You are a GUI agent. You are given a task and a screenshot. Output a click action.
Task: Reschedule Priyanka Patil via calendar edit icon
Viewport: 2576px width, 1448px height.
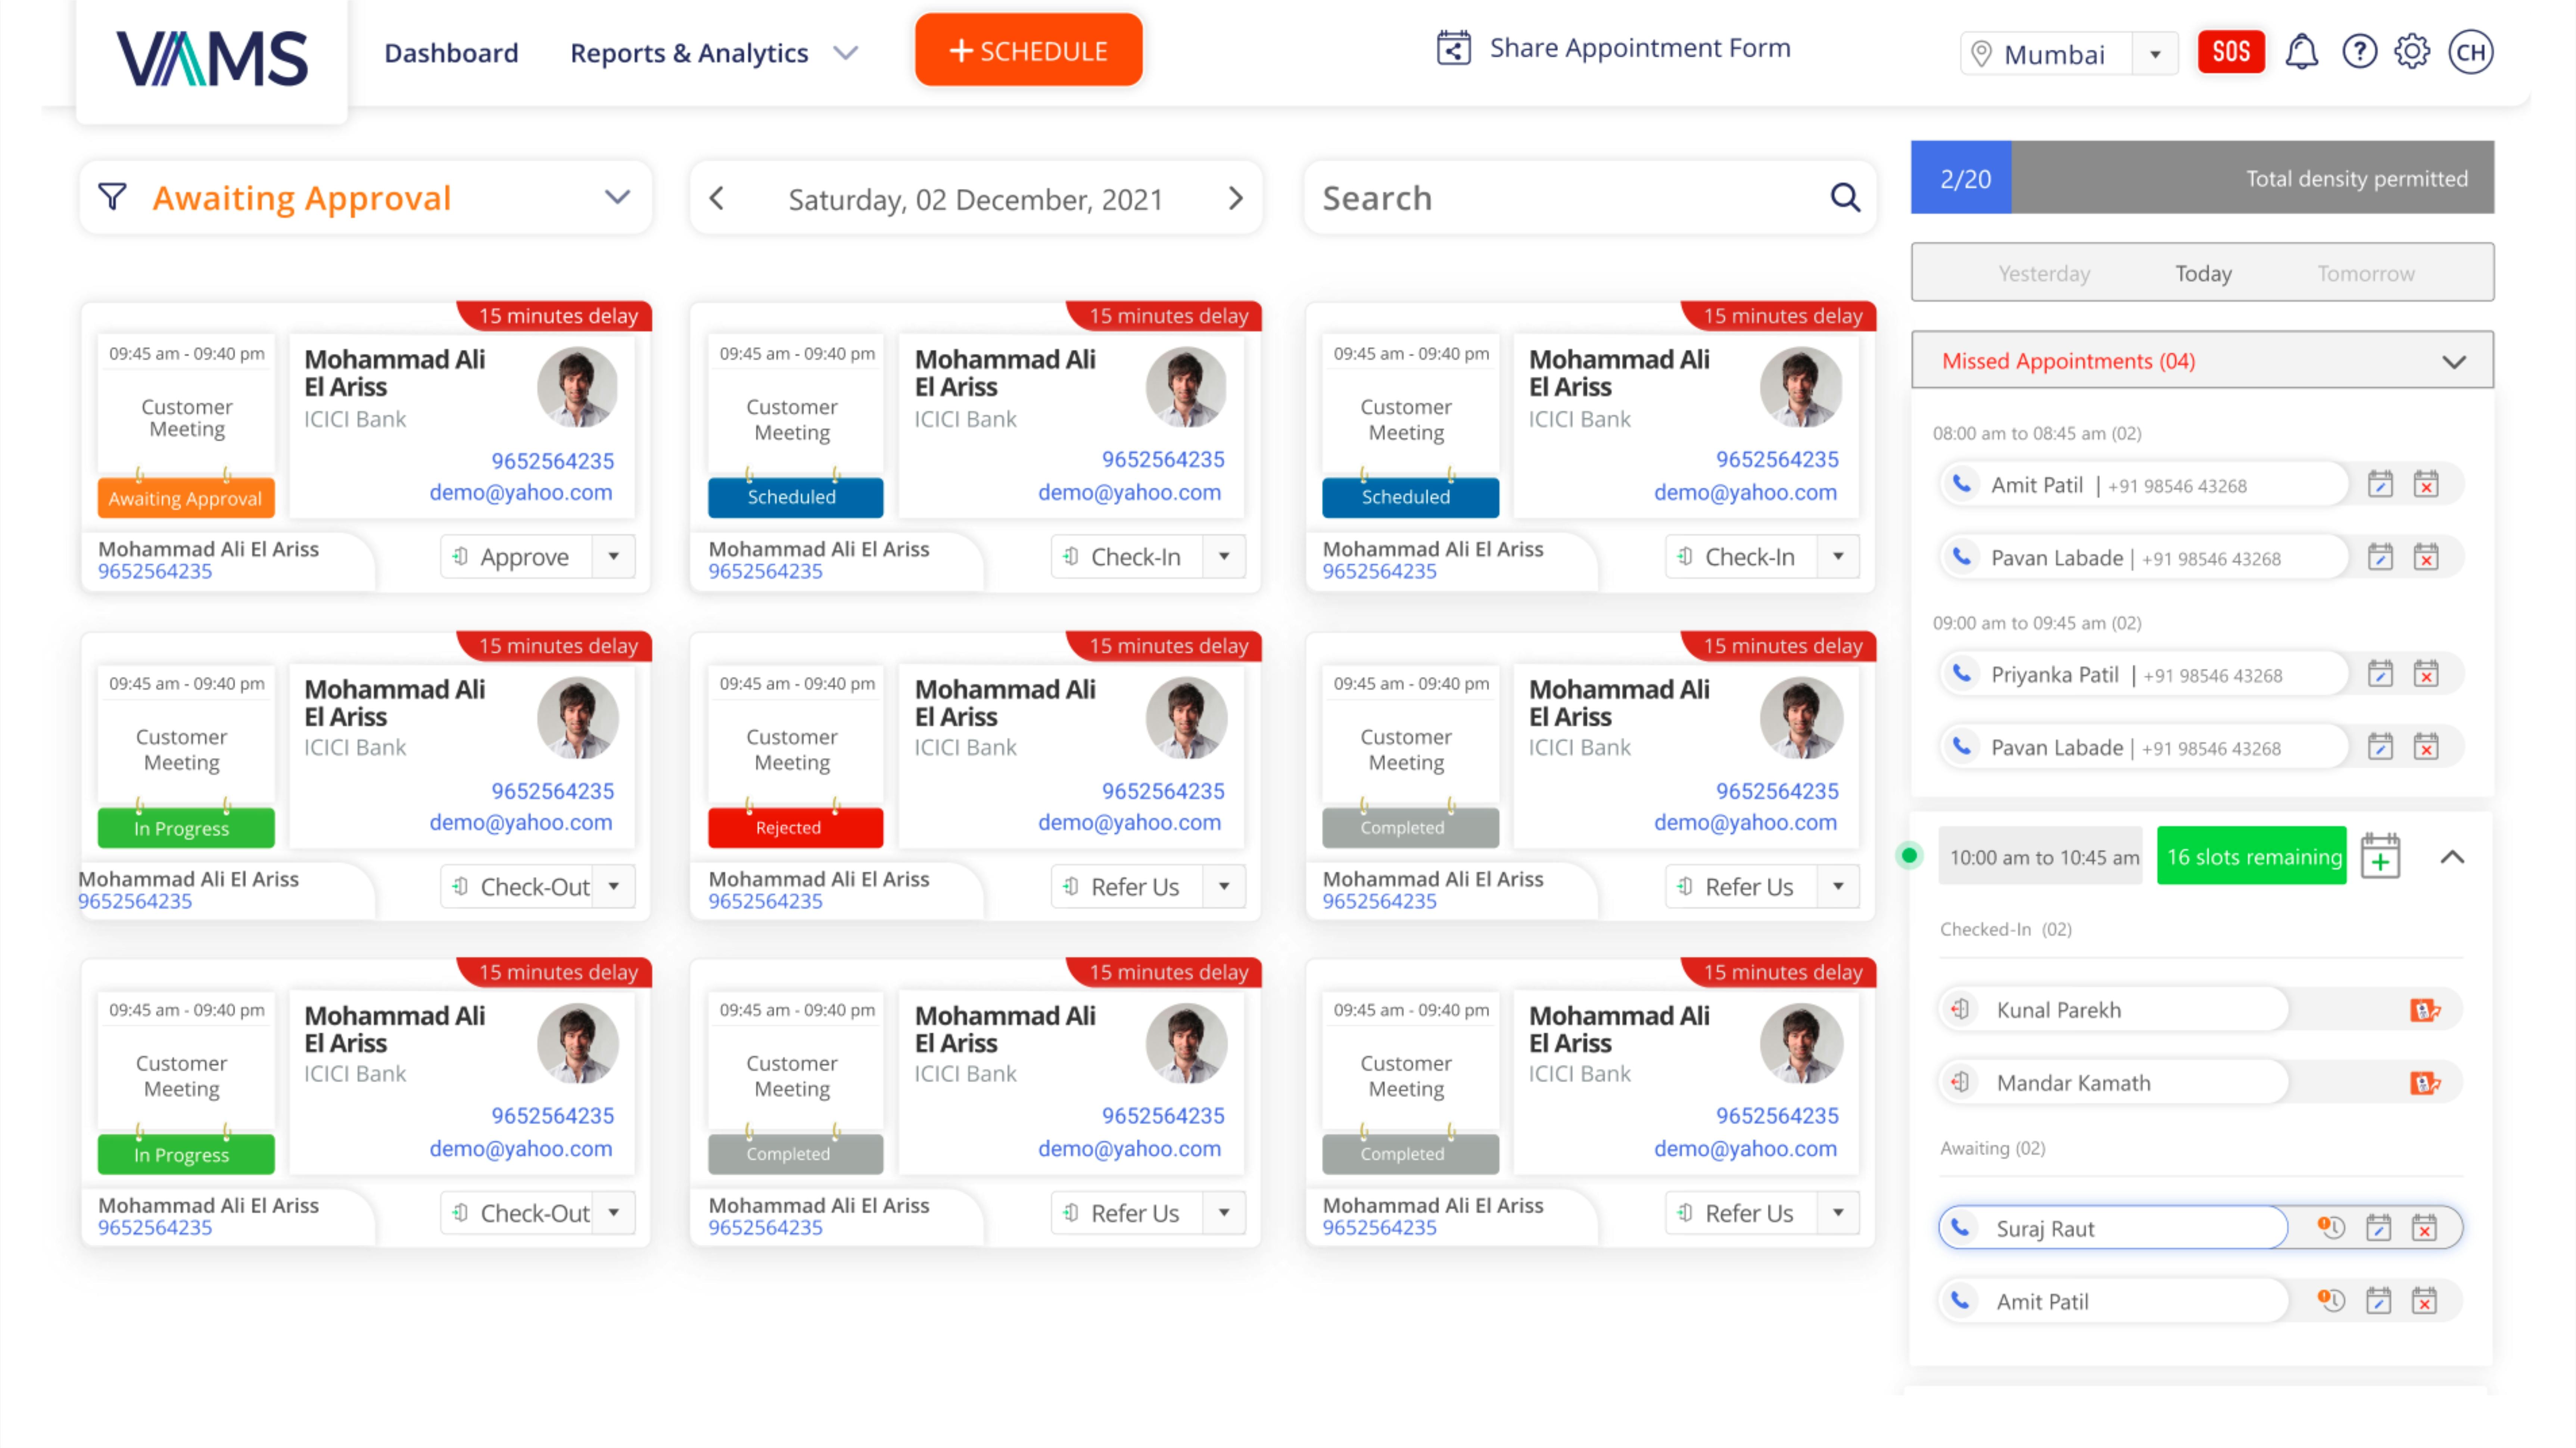pyautogui.click(x=2381, y=673)
